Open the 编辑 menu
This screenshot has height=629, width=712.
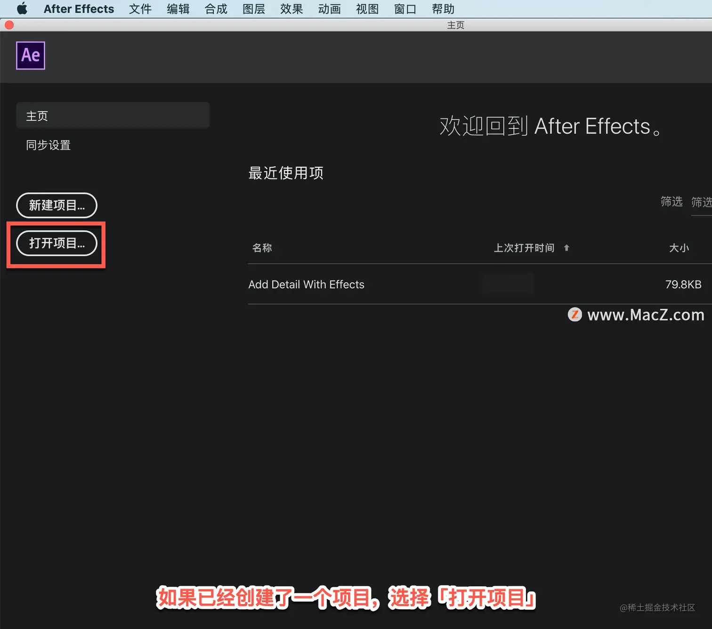tap(178, 9)
